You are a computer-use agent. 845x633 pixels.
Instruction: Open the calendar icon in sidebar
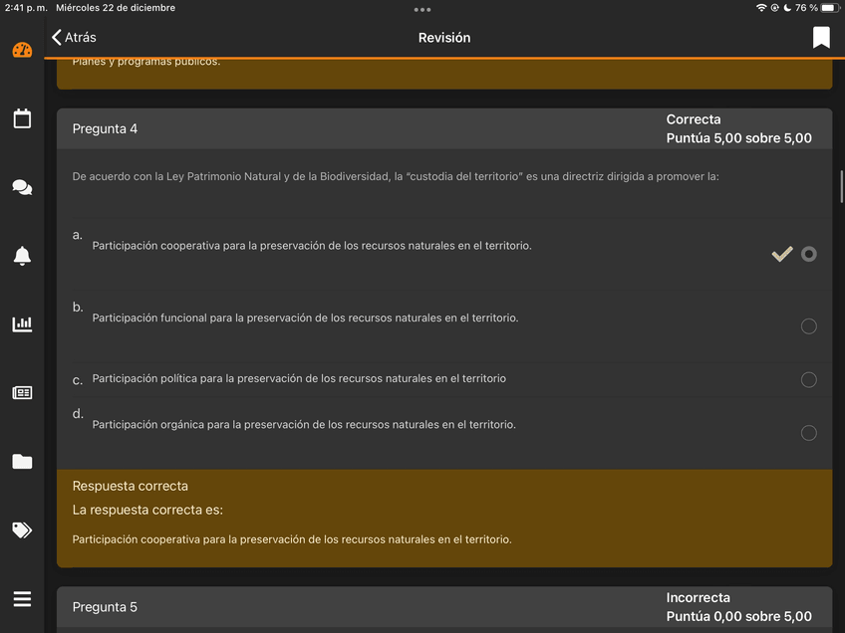(x=22, y=118)
